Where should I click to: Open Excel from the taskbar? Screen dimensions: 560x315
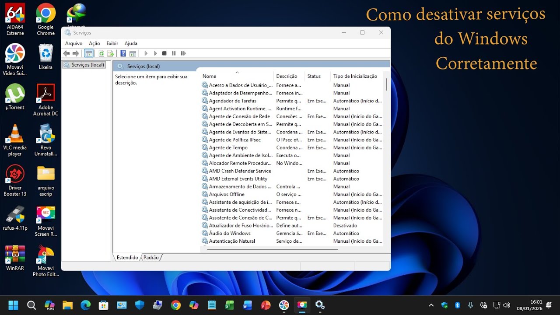[229, 305]
